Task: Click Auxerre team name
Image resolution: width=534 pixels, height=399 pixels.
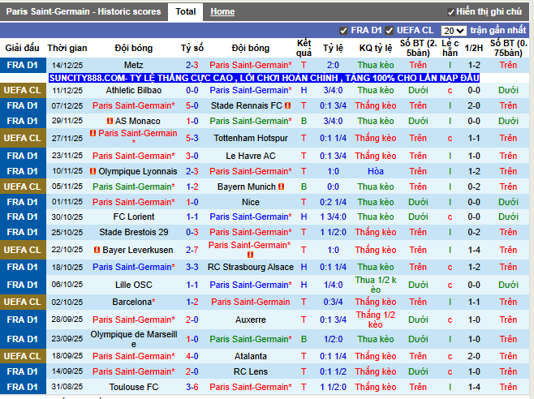Action: point(251,320)
